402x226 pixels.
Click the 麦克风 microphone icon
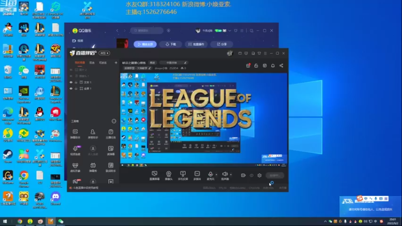[210, 174]
